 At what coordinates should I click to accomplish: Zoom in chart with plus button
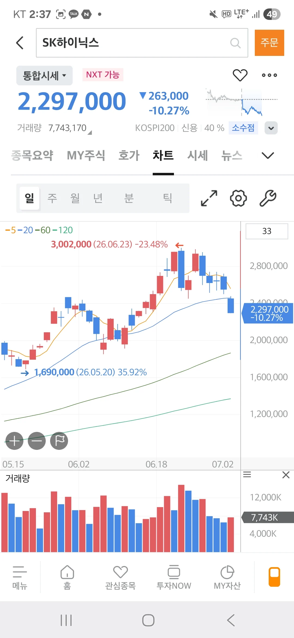[15, 441]
